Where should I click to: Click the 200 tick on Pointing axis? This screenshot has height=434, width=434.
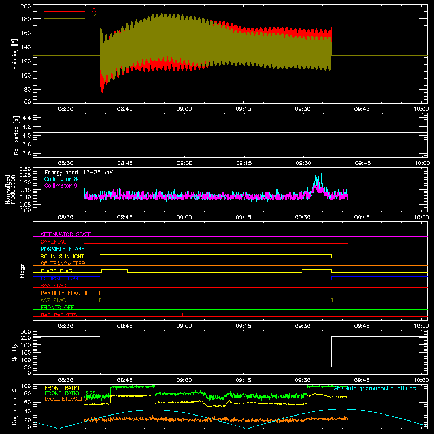(x=26, y=6)
